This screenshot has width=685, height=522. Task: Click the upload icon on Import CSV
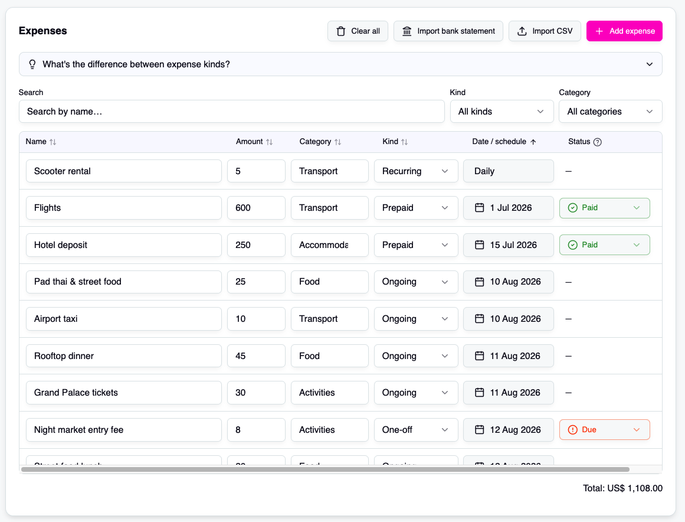coord(522,31)
